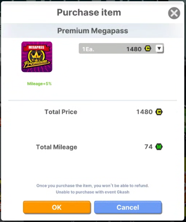Click the Premium Megapass item icon

(x=37, y=57)
